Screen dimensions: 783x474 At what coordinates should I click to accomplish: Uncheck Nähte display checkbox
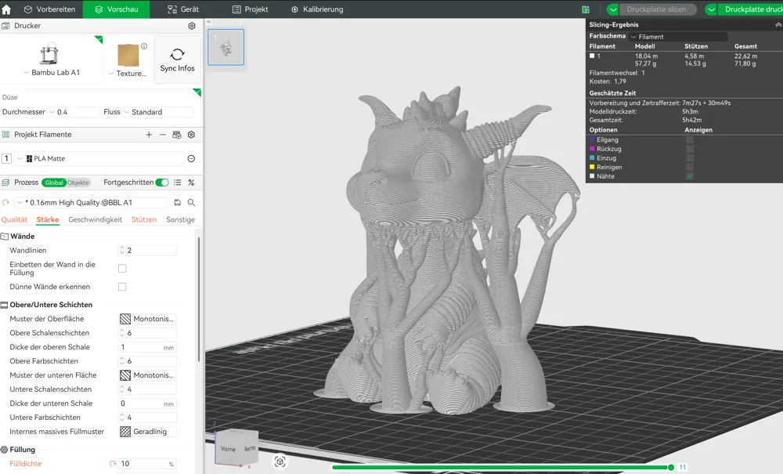(690, 176)
